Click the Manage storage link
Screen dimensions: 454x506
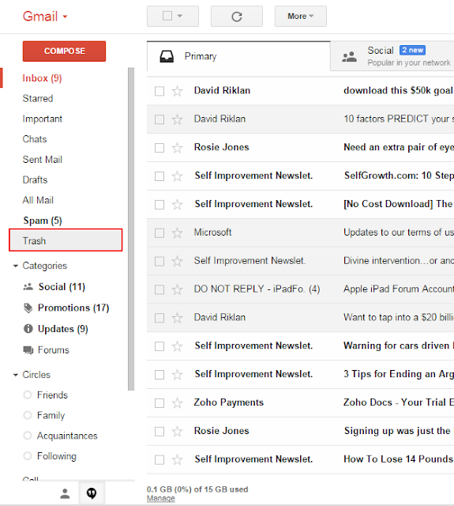(161, 498)
